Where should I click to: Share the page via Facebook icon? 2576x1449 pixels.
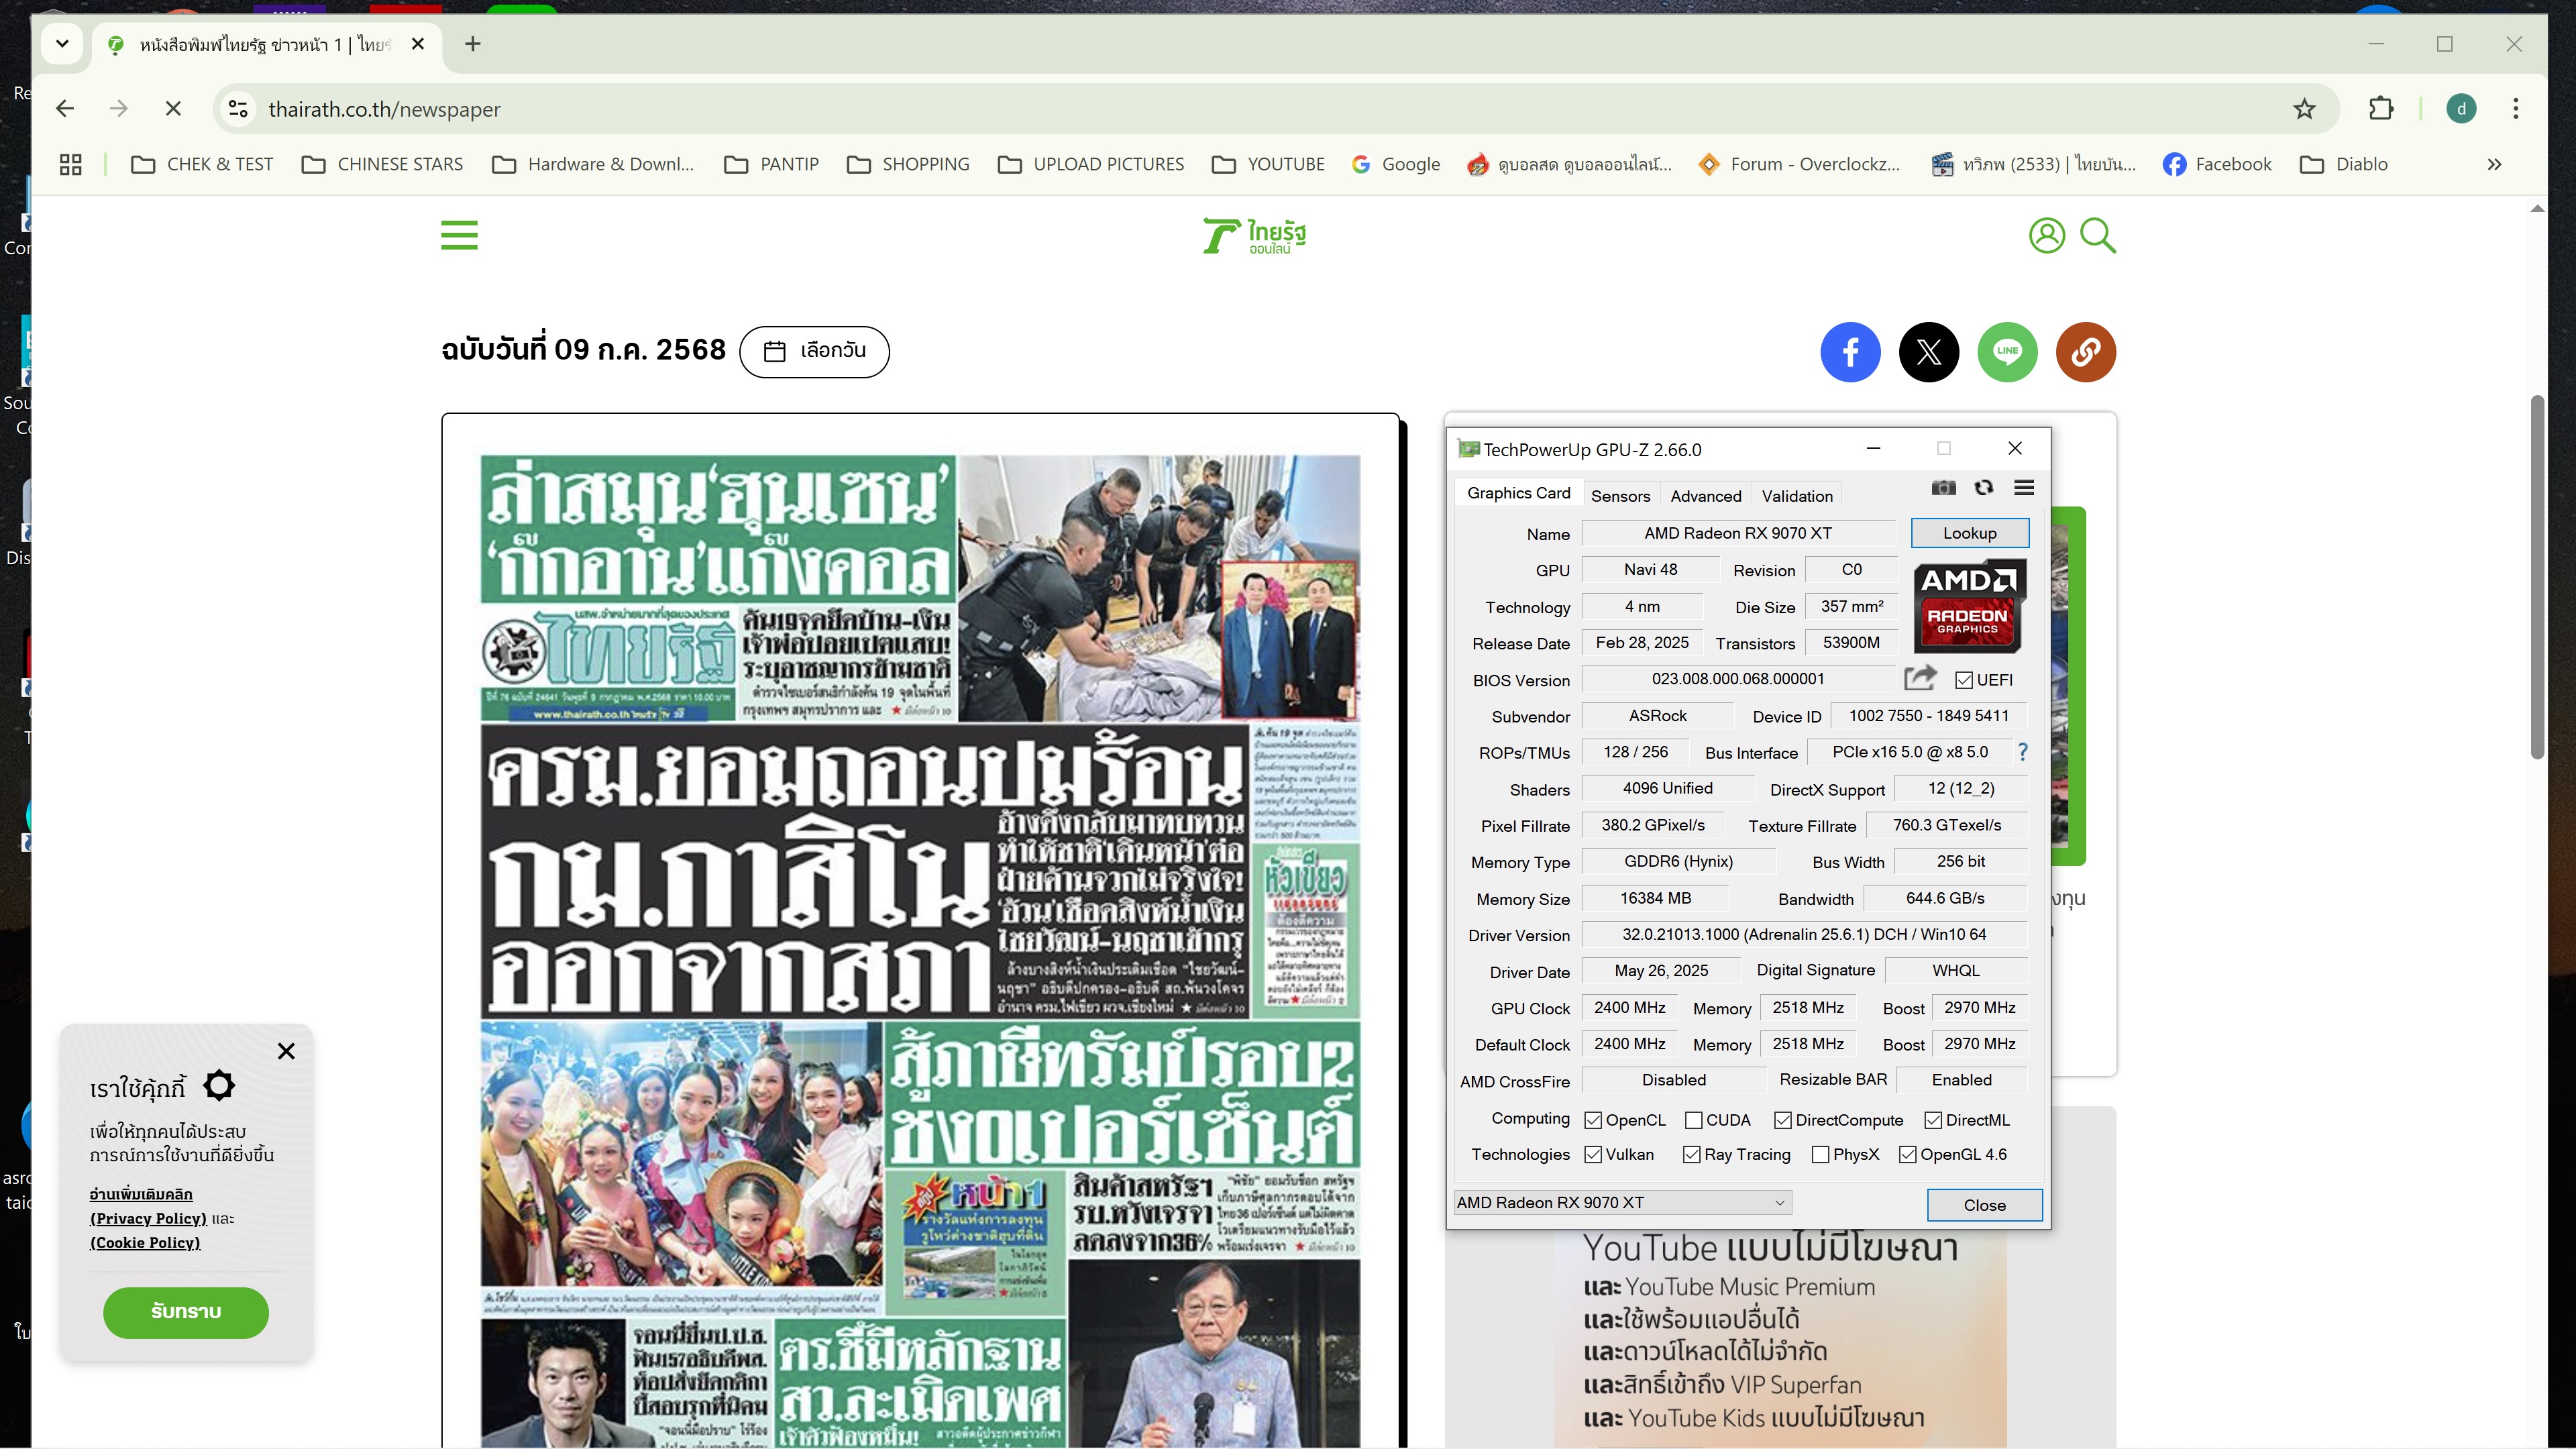click(x=1850, y=352)
